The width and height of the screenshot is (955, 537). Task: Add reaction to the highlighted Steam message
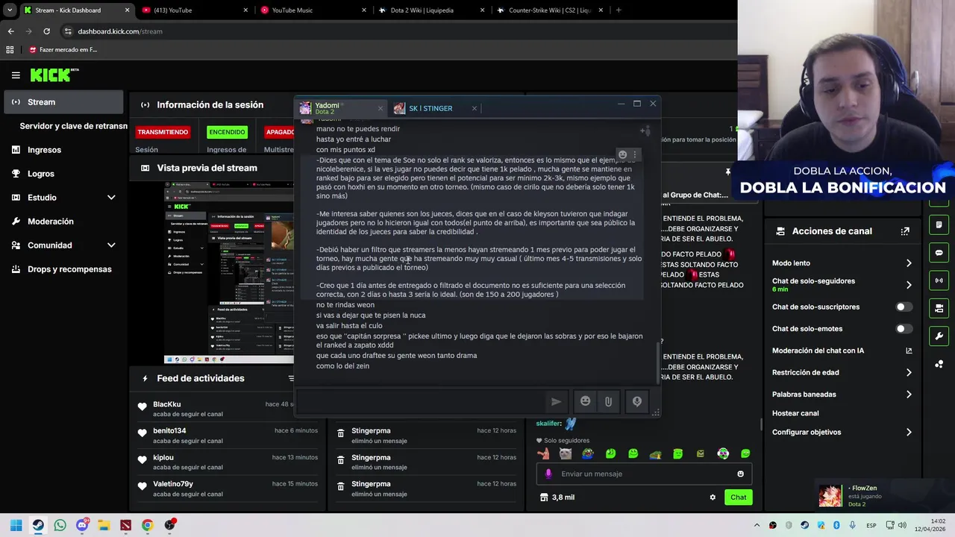click(622, 154)
